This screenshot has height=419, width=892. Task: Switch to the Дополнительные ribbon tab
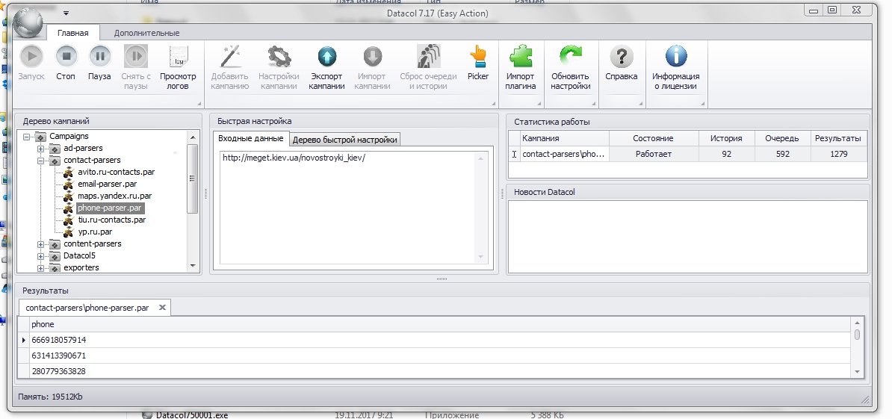point(146,33)
